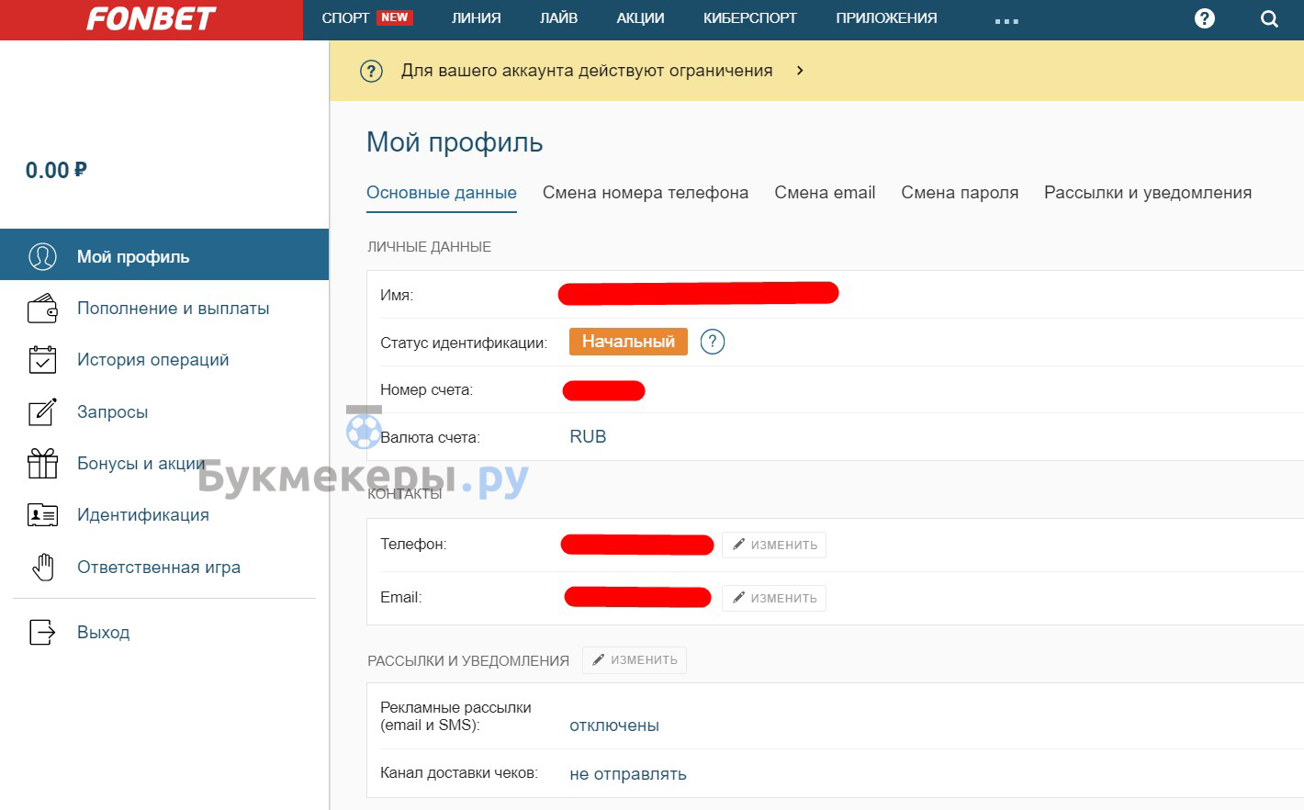1304x810 pixels.
Task: Click the wallet icon for deposits
Action: tap(42, 309)
